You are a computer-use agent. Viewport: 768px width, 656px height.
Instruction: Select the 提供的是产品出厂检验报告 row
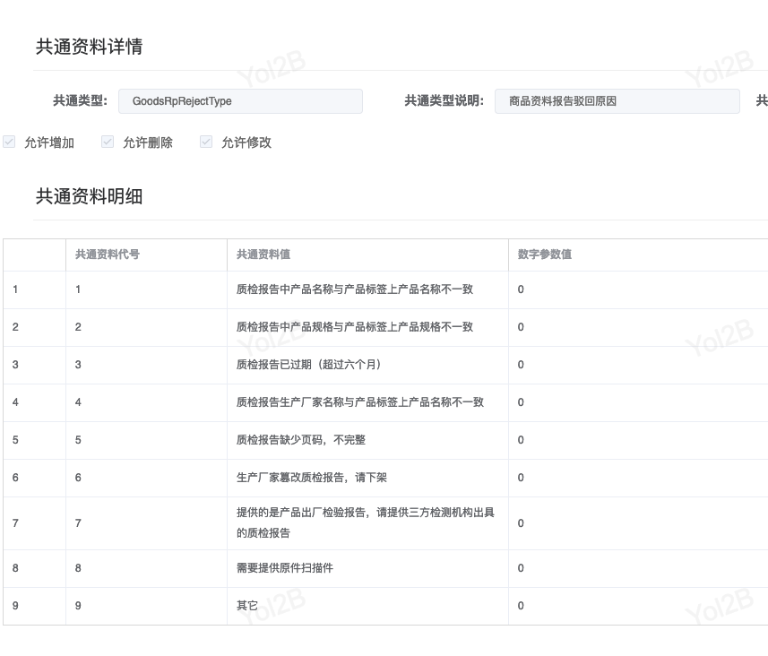click(x=366, y=522)
